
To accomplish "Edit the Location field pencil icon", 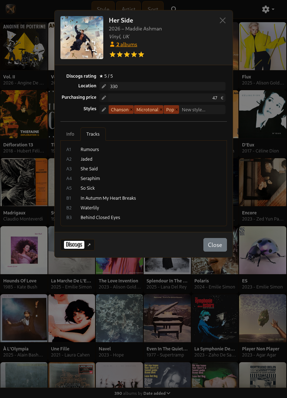I will coord(104,86).
